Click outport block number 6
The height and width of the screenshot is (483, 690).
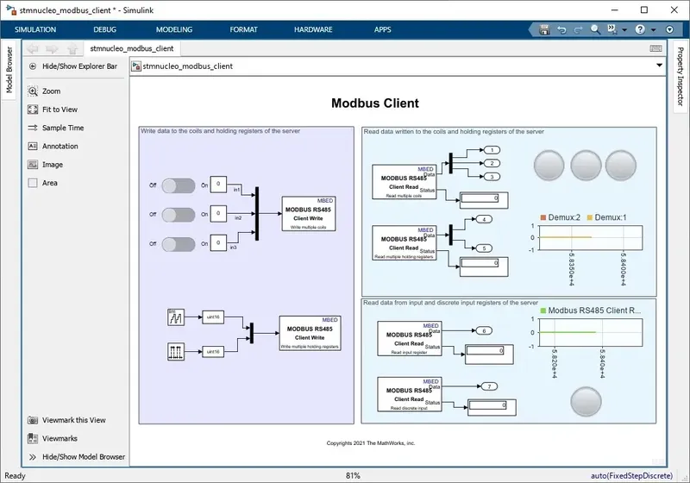[484, 331]
